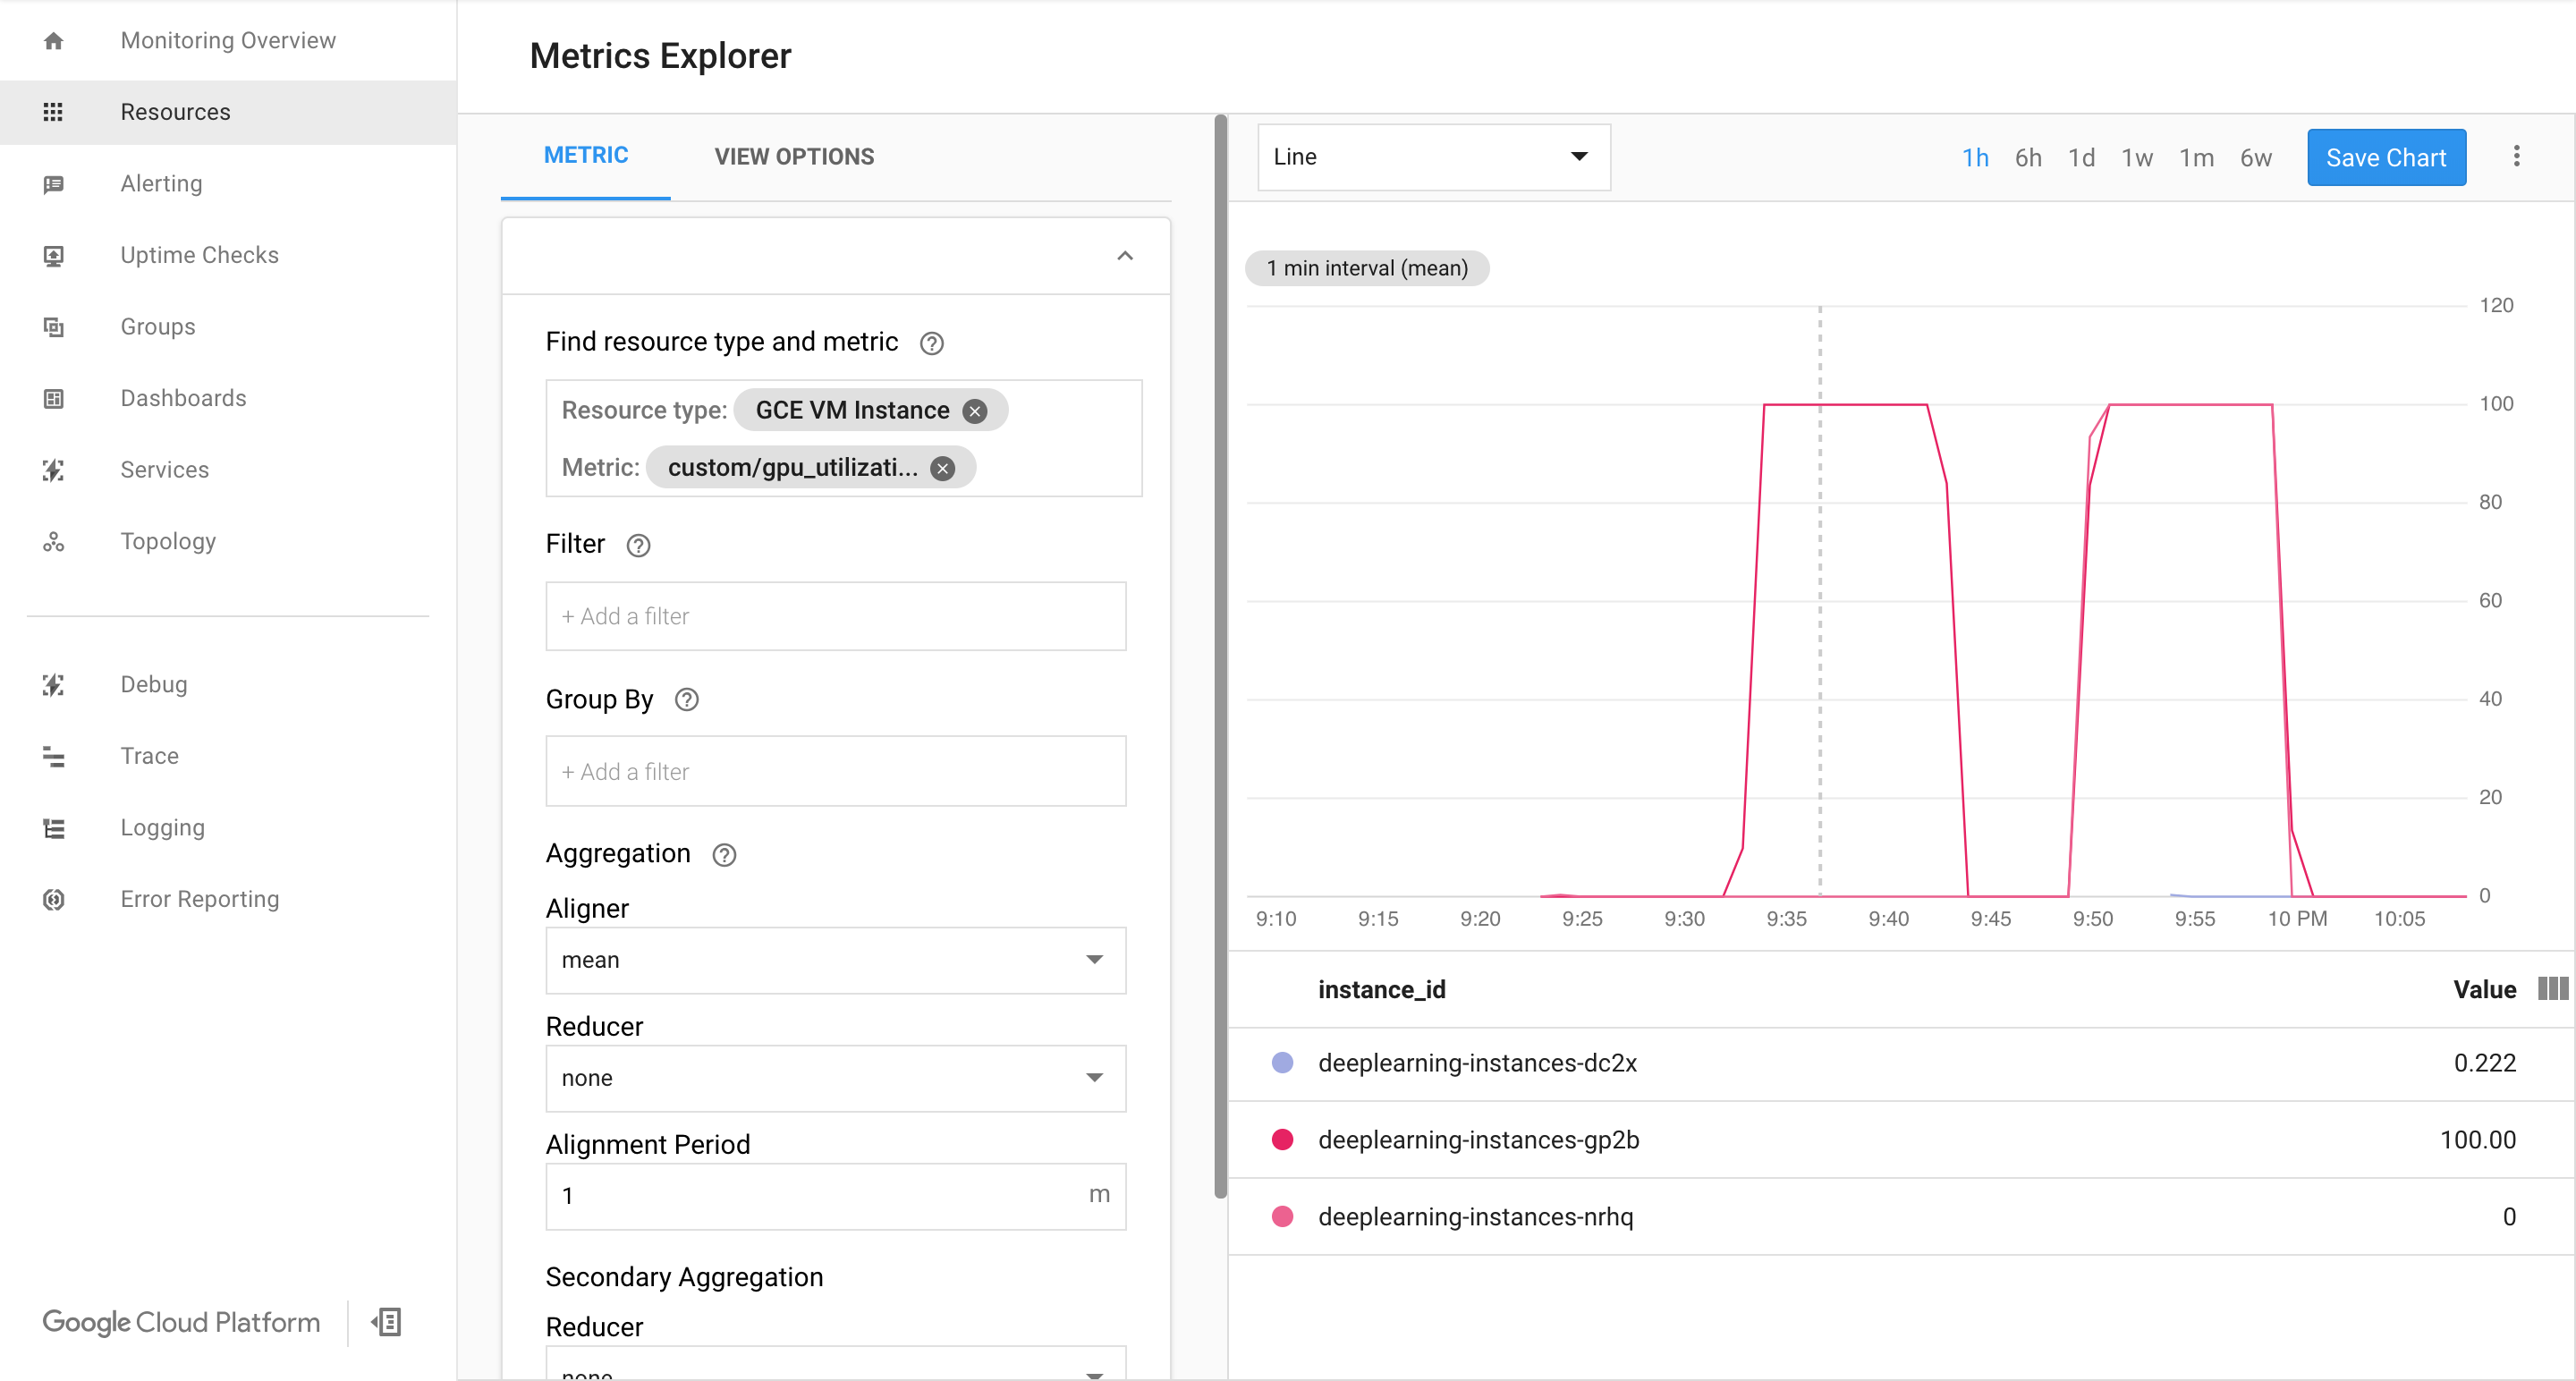Image resolution: width=2576 pixels, height=1381 pixels.
Task: Click the Monitoring Overview icon
Action: pyautogui.click(x=55, y=41)
